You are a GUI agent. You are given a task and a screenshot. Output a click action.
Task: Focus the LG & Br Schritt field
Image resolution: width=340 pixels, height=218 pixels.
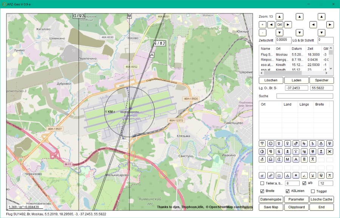point(326,40)
